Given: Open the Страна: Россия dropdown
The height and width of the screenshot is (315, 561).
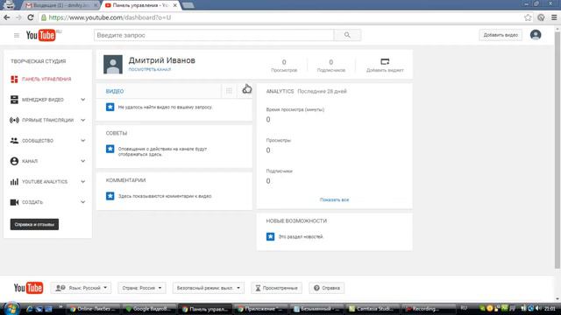Looking at the screenshot, I should [142, 288].
